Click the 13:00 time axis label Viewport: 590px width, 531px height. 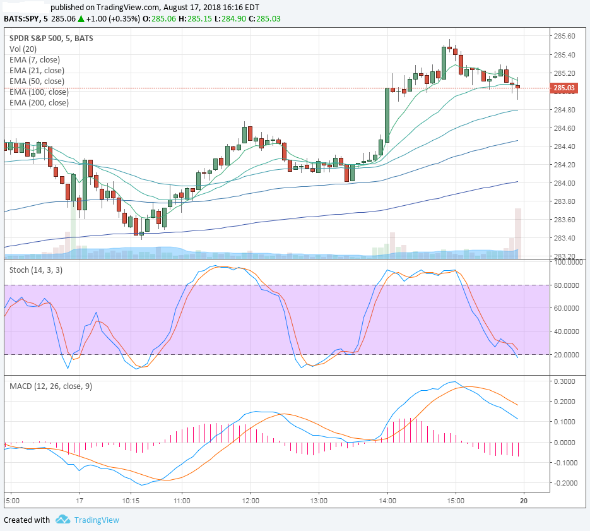pyautogui.click(x=319, y=501)
